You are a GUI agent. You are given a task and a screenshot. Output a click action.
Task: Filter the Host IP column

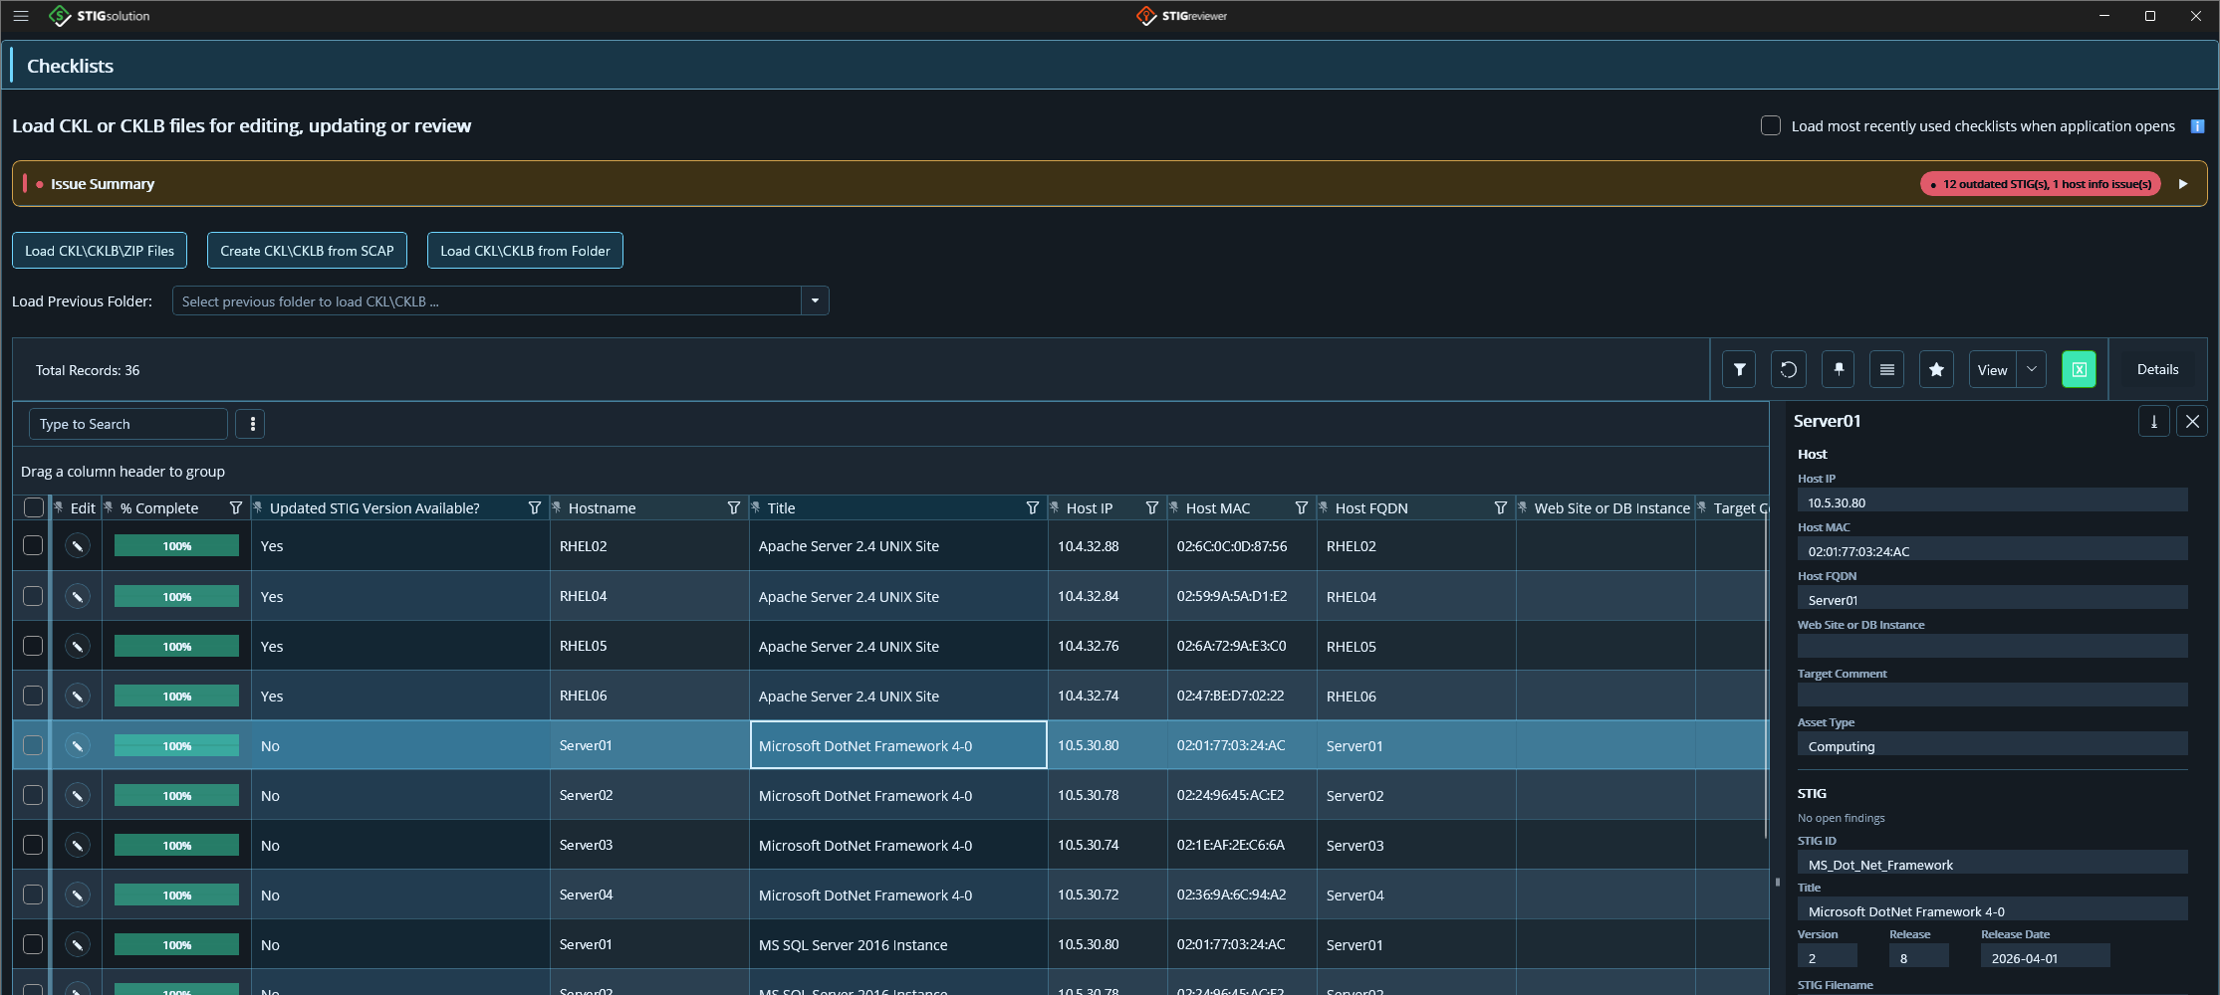pos(1152,507)
